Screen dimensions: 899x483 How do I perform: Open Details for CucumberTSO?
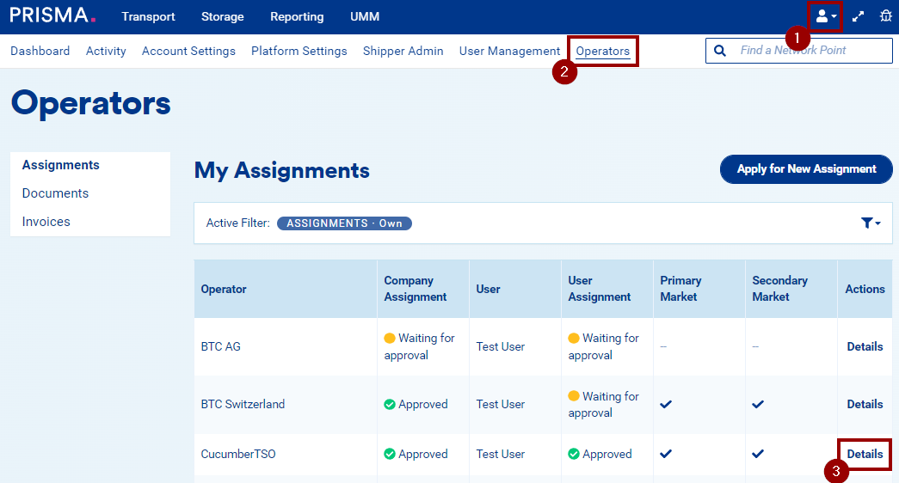(865, 454)
